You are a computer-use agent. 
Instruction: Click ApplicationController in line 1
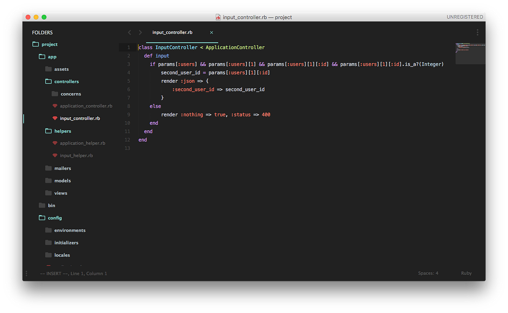(x=235, y=47)
